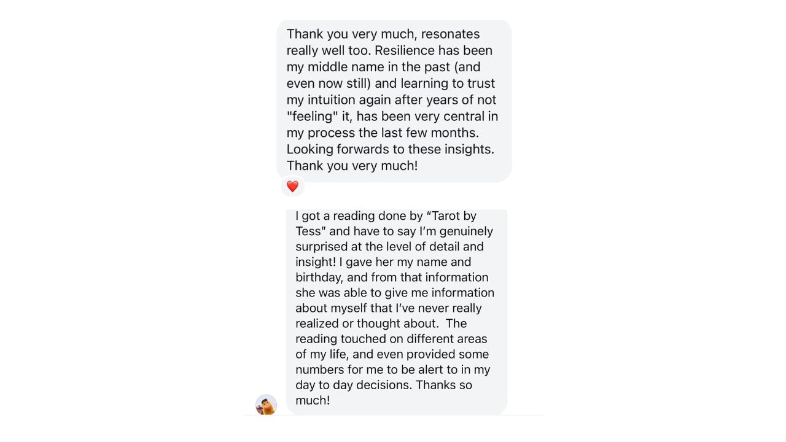Select the 'Tarot by Tess' review message bubble
Viewport: 786px width, 442px height.
pos(397,312)
